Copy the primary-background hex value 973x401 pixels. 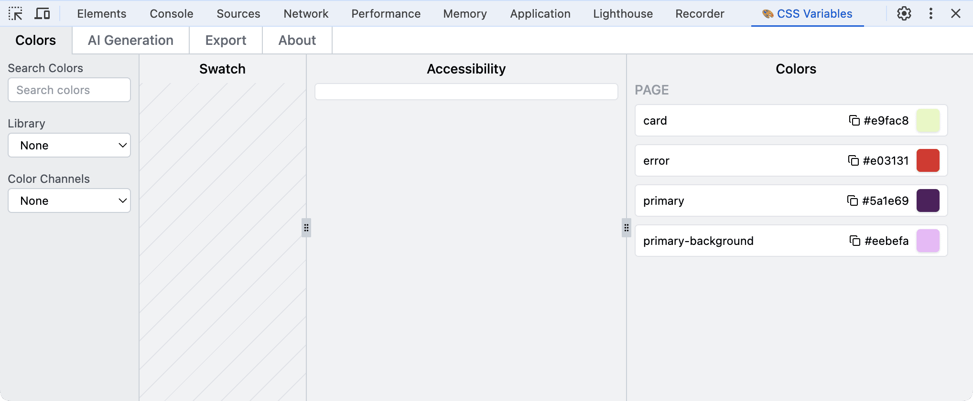[x=854, y=241]
